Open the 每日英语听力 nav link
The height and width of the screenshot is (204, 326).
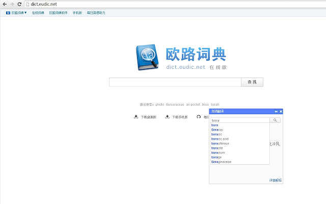[96, 13]
